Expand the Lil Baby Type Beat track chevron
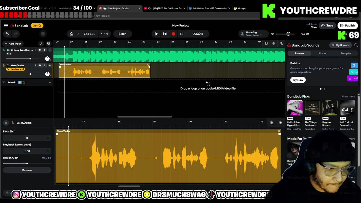Viewport: 361px width, 203px height. click(x=50, y=50)
